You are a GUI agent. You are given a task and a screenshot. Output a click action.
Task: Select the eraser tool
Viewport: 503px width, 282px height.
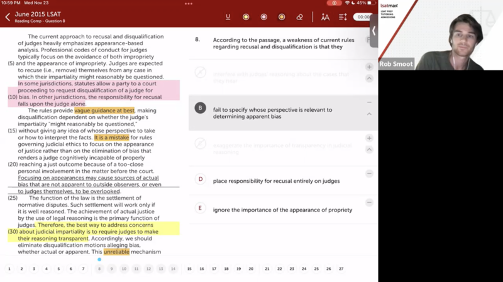point(300,17)
